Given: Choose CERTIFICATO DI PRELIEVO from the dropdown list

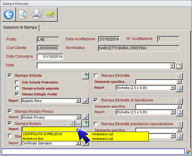Looking at the screenshot, I should coord(42,134).
